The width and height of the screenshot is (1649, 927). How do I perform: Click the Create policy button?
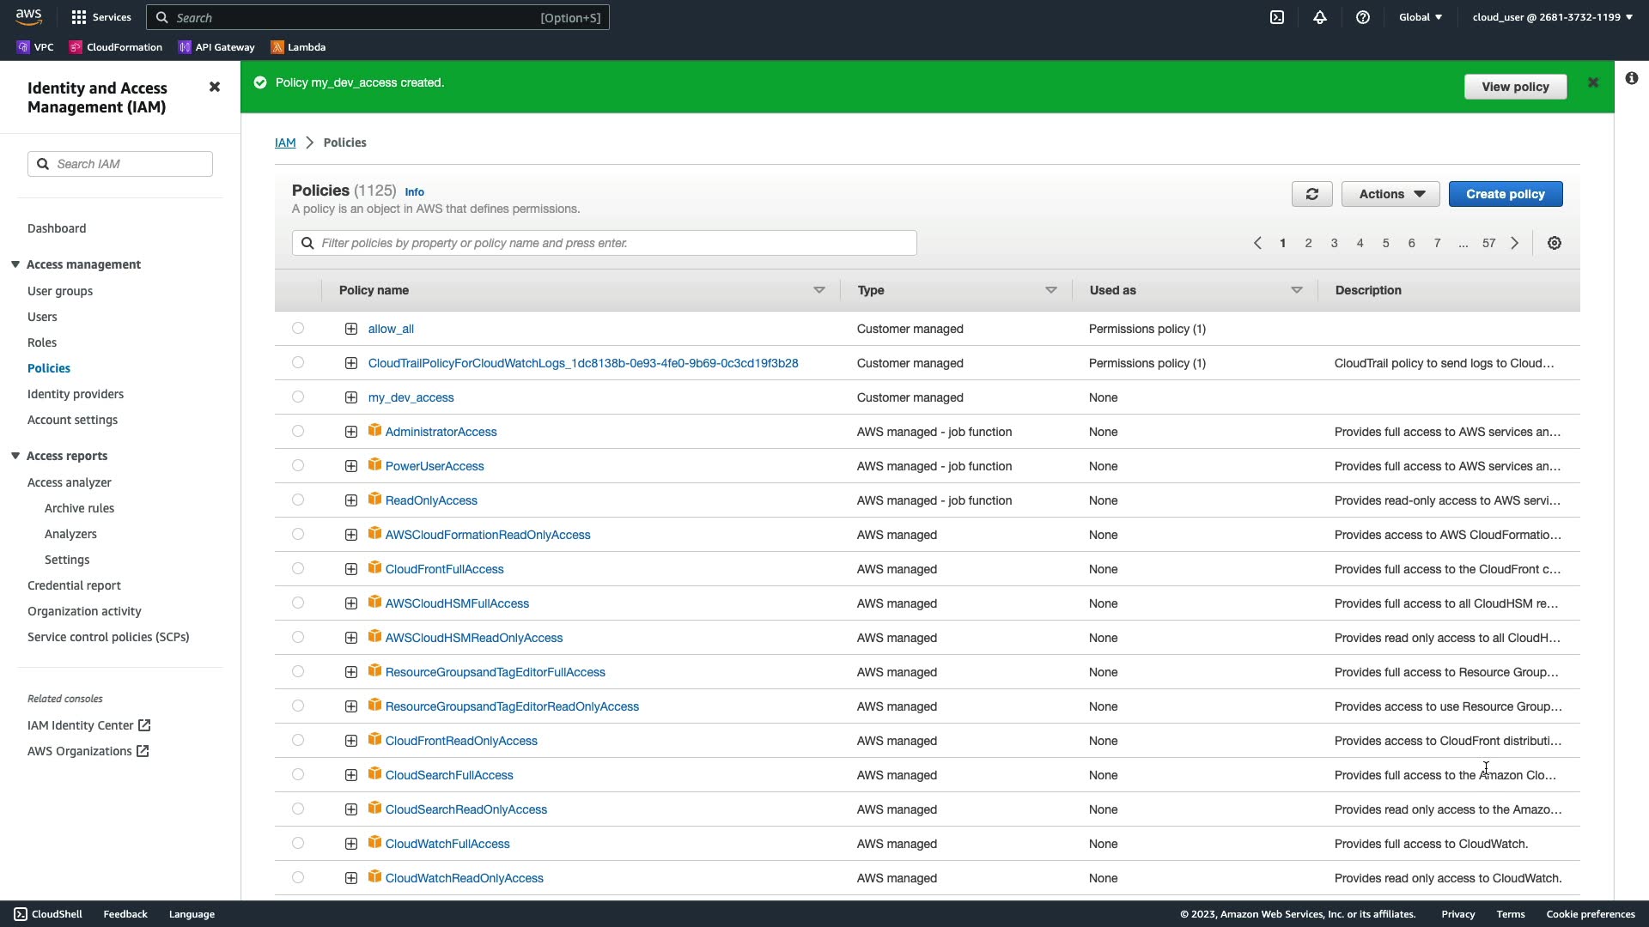[x=1505, y=194]
